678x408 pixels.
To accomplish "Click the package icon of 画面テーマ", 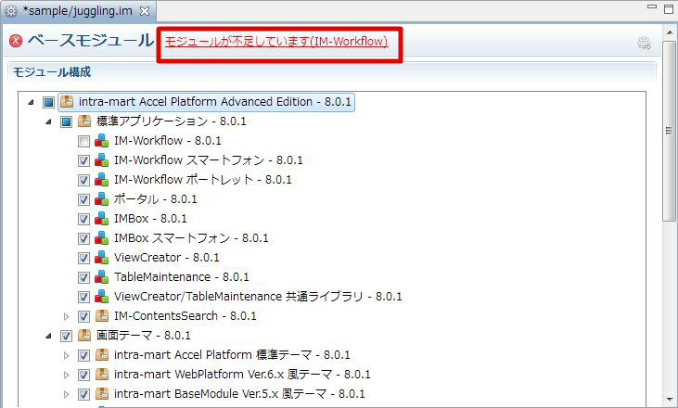I will [84, 335].
